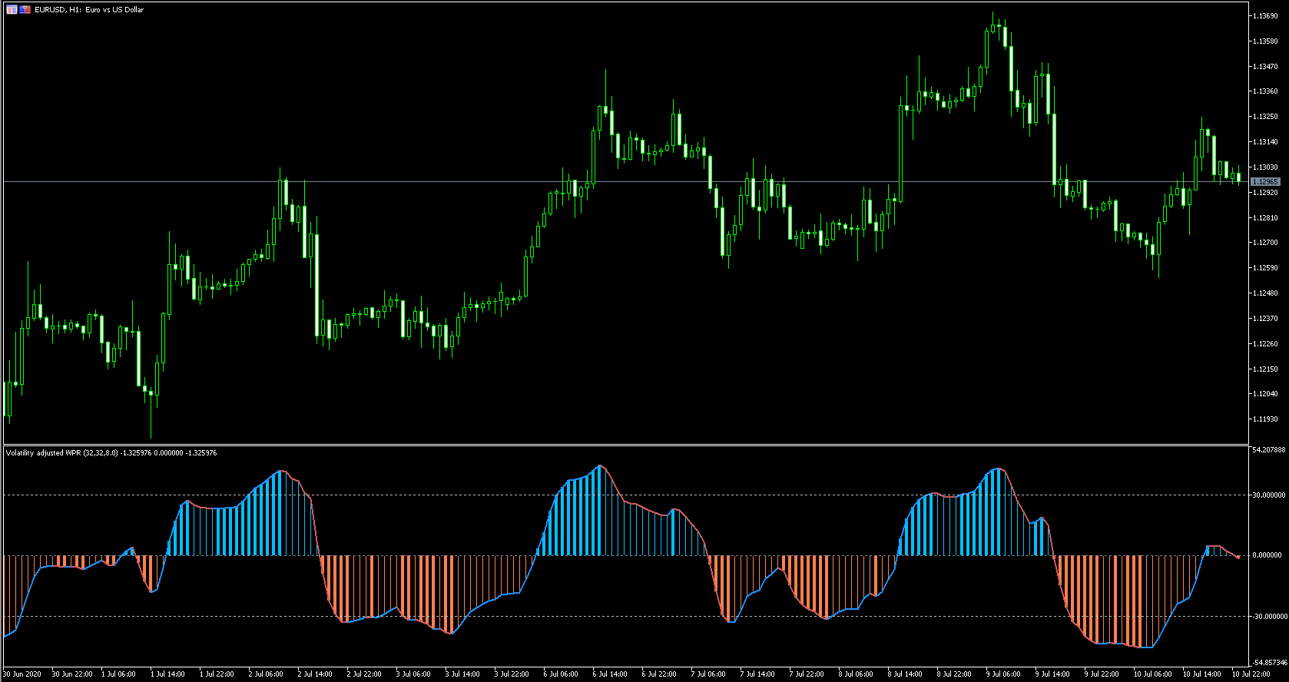Viewport: 1289px width, 682px height.
Task: Click the indicator 0.000000 level label
Action: (1268, 555)
